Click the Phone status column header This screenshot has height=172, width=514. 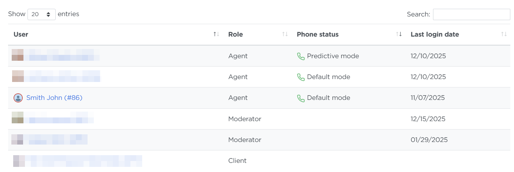[318, 34]
